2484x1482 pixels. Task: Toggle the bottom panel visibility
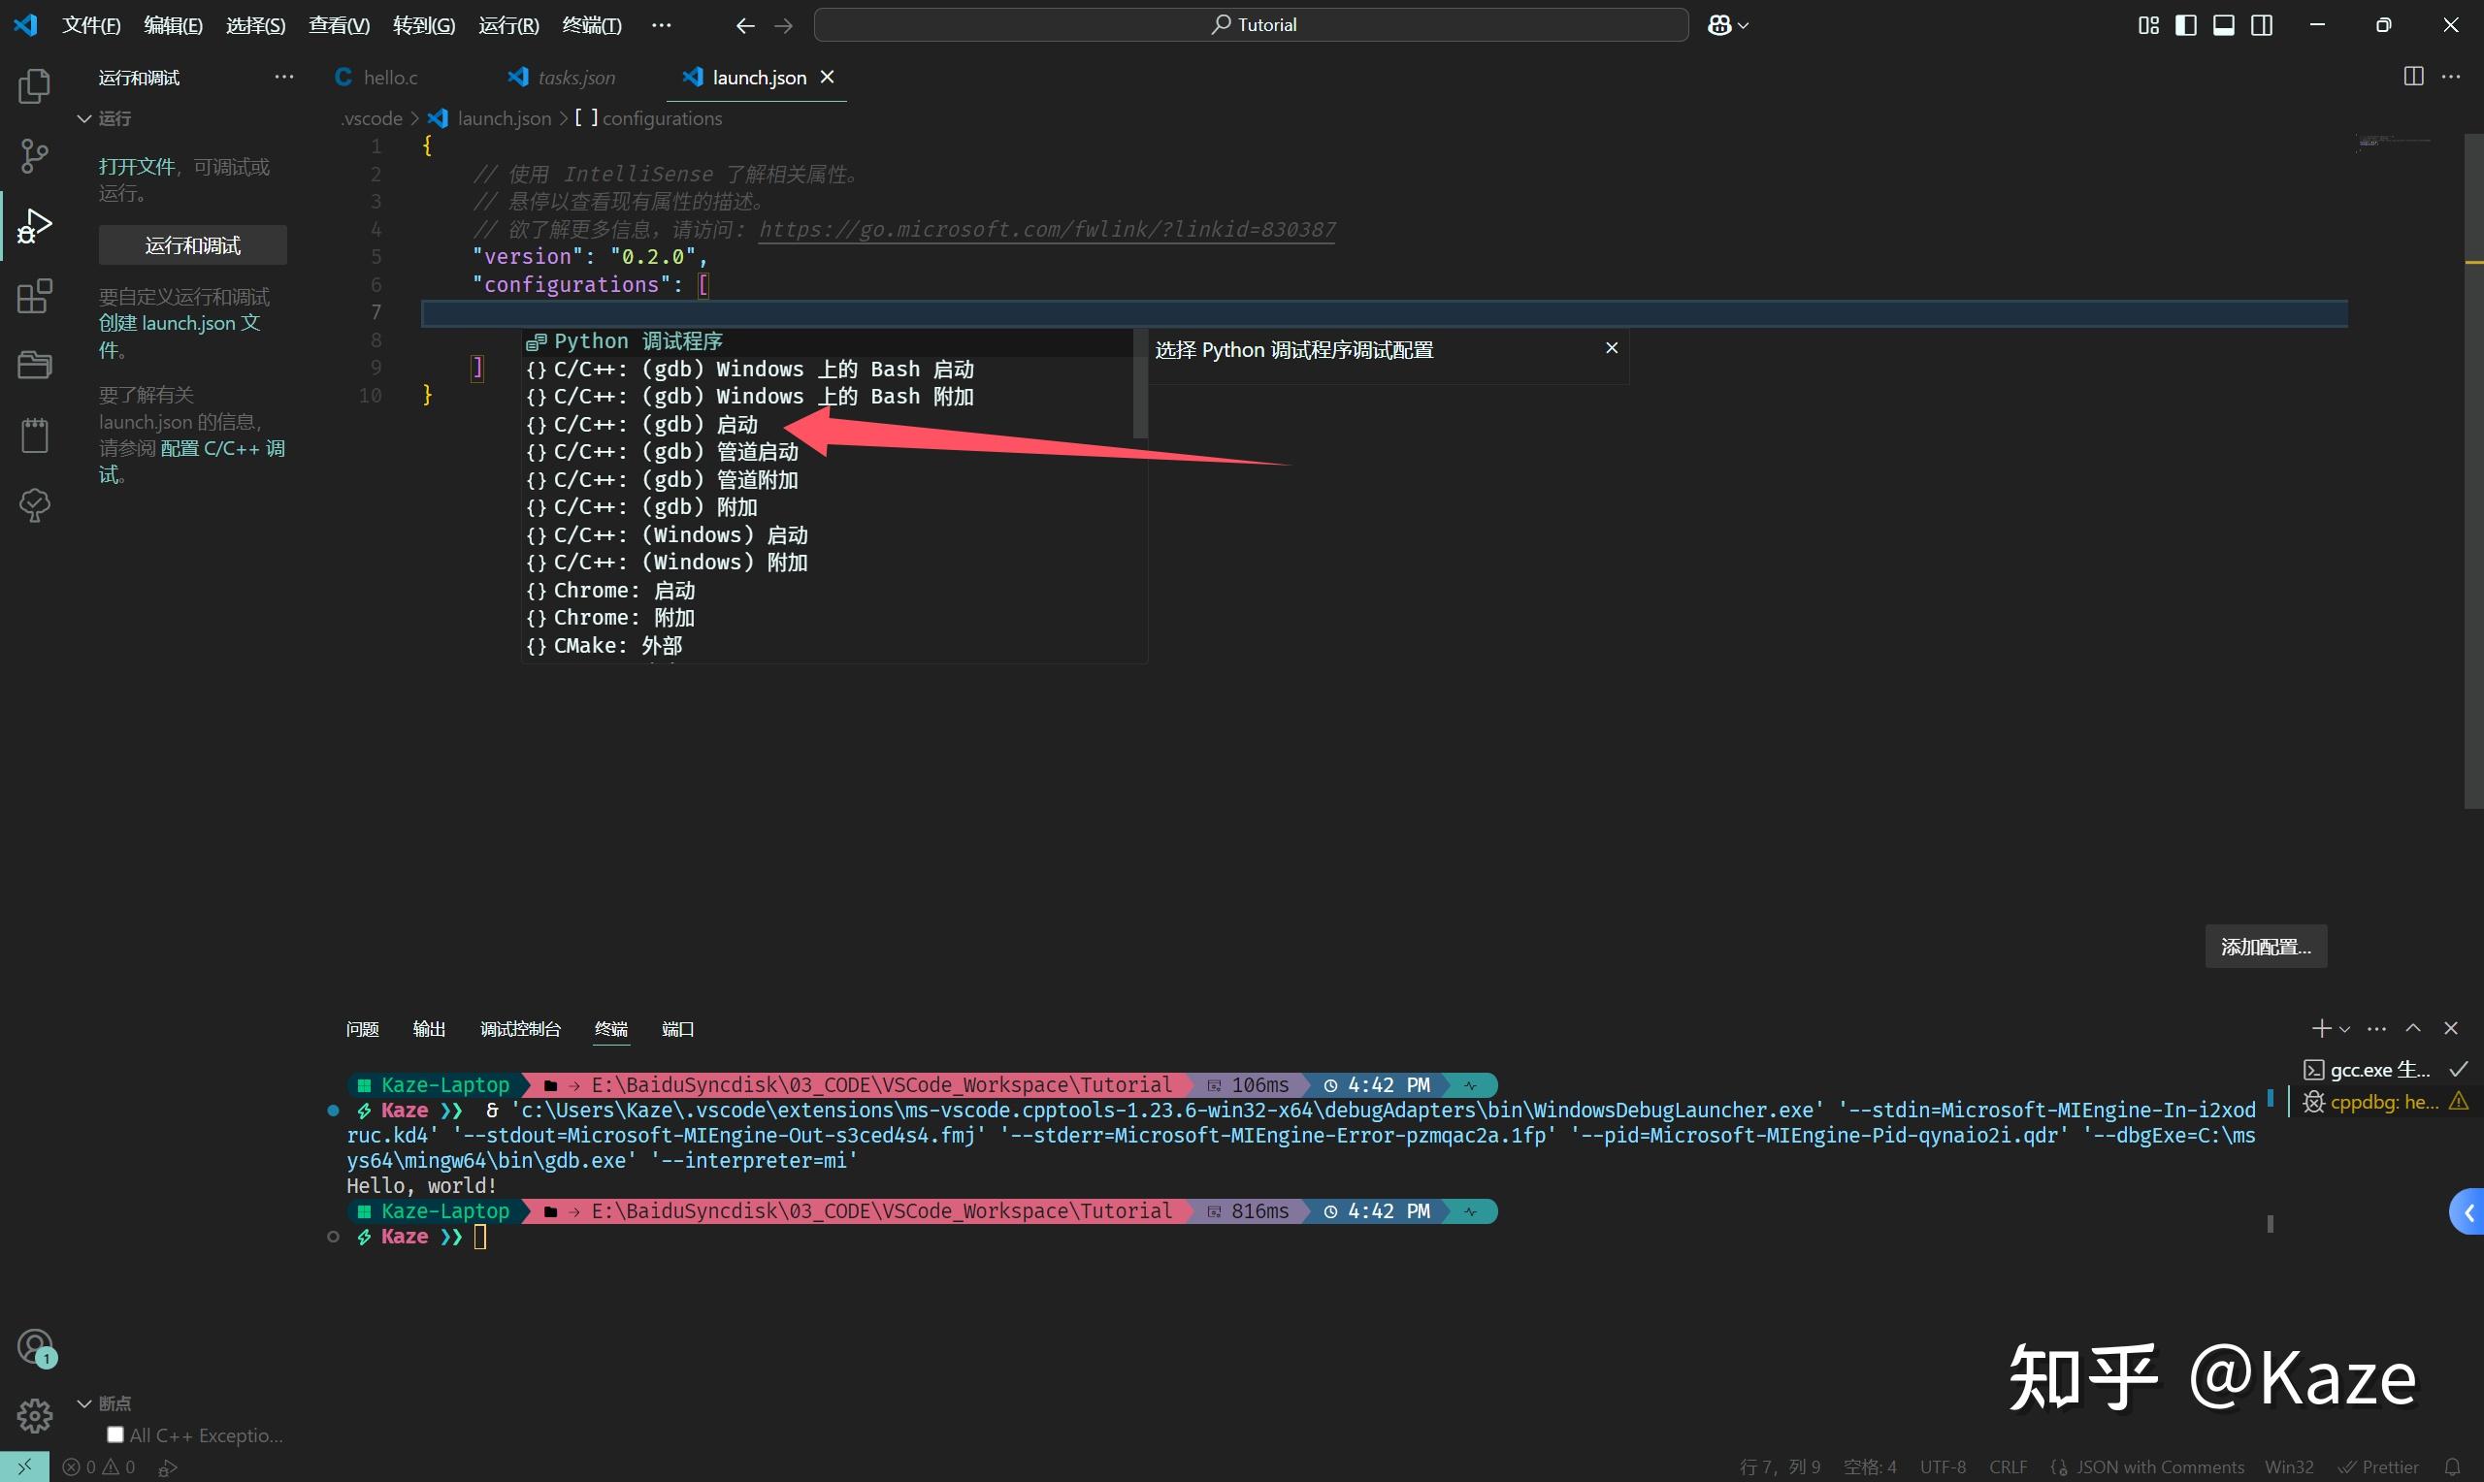2222,25
